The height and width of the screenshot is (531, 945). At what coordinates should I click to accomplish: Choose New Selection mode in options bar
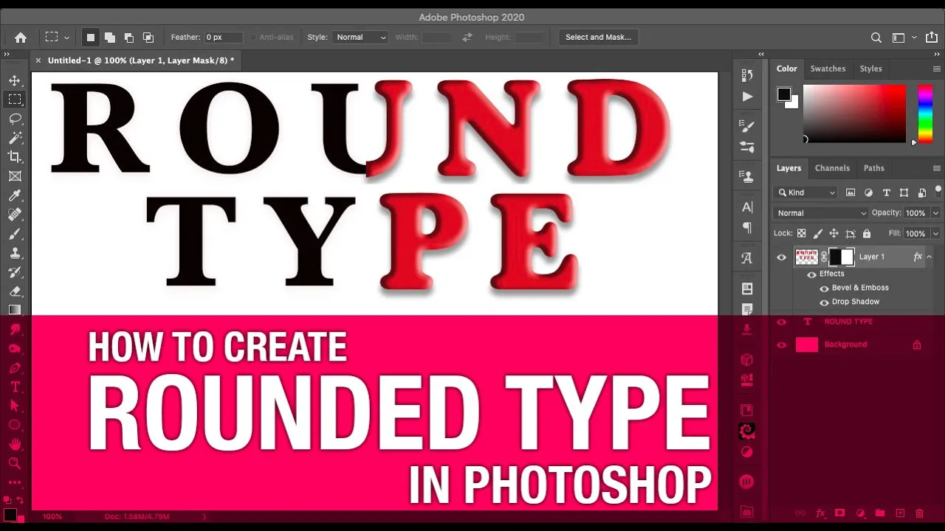(90, 38)
